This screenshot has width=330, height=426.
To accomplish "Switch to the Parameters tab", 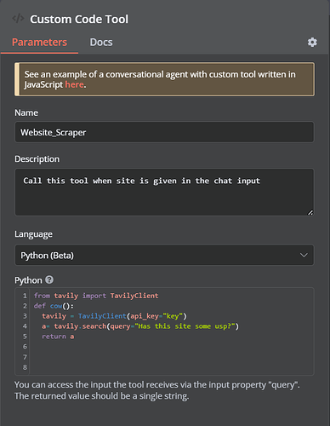I will click(39, 43).
